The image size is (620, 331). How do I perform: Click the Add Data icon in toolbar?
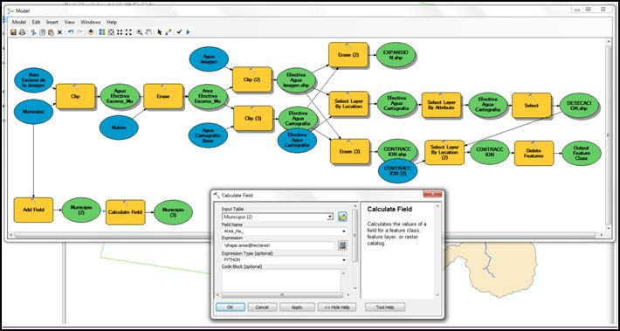(91, 32)
